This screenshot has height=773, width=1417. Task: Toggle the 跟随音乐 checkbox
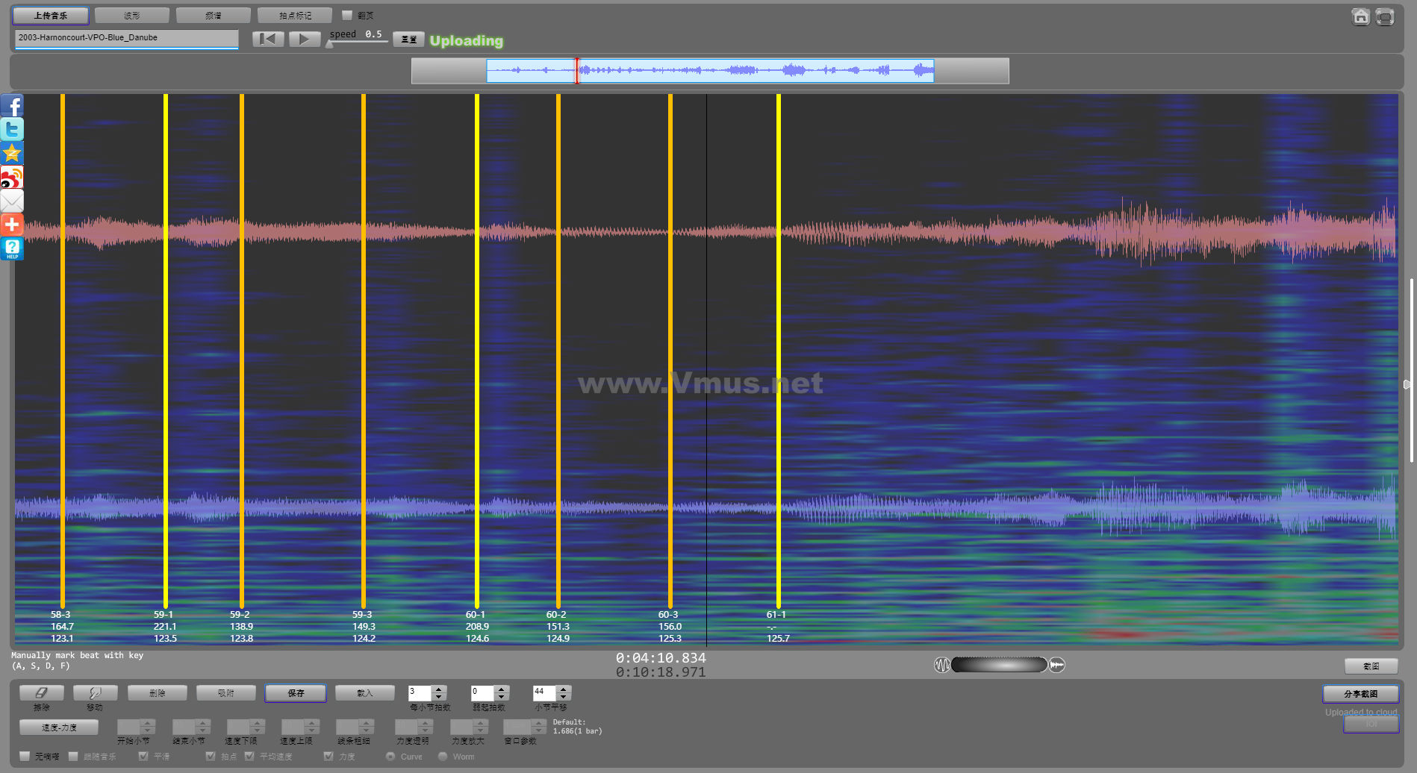pos(73,757)
